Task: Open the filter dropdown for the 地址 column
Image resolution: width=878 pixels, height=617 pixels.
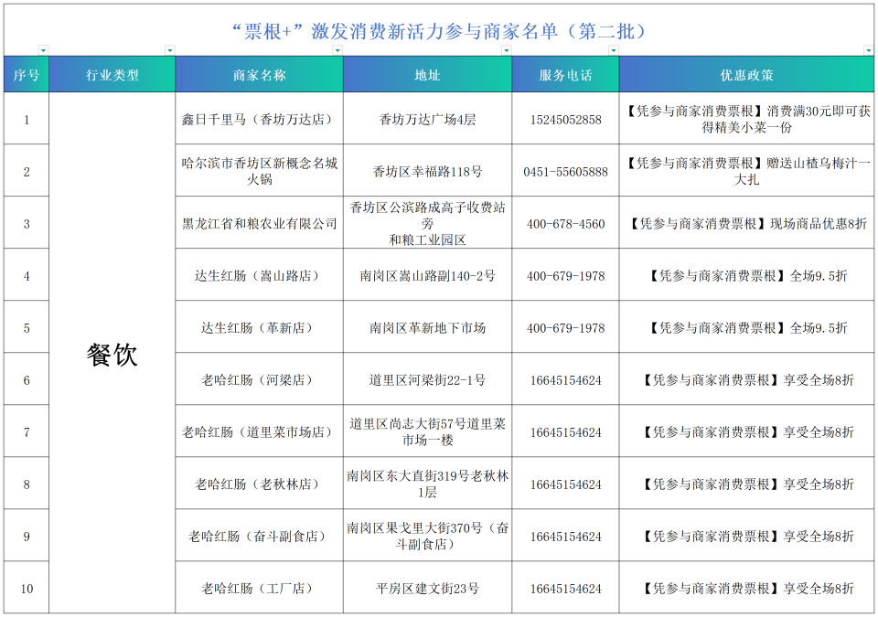Action: pyautogui.click(x=506, y=50)
